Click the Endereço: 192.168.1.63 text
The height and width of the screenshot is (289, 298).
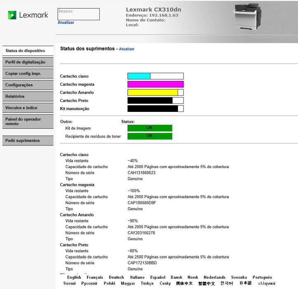click(x=152, y=15)
